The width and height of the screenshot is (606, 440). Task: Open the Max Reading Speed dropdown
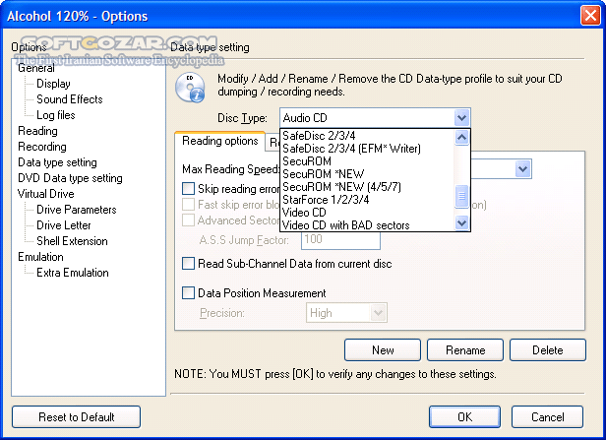pyautogui.click(x=522, y=168)
